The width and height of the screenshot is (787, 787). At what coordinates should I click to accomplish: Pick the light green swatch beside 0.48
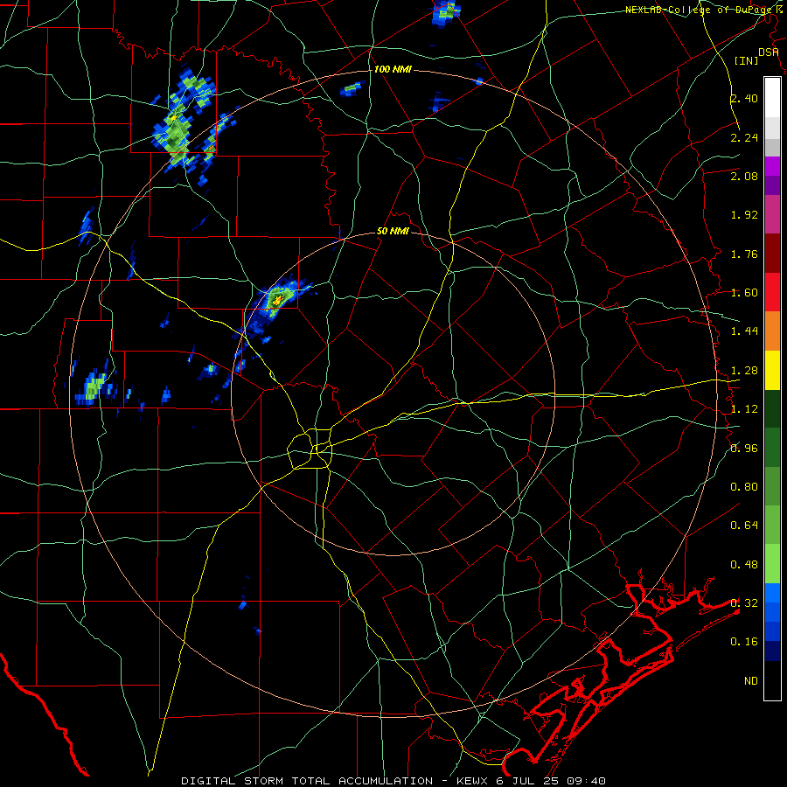tap(772, 564)
